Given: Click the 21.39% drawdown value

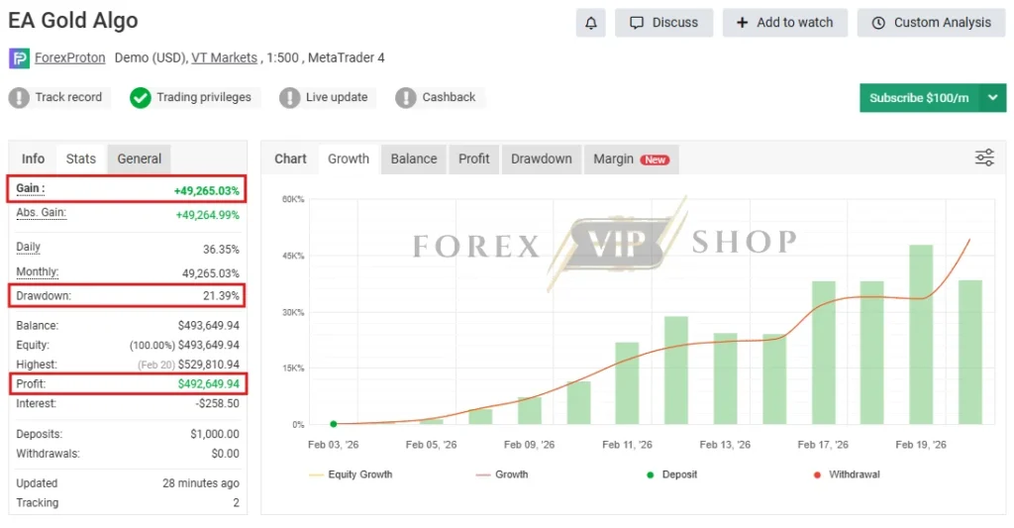Looking at the screenshot, I should (221, 296).
